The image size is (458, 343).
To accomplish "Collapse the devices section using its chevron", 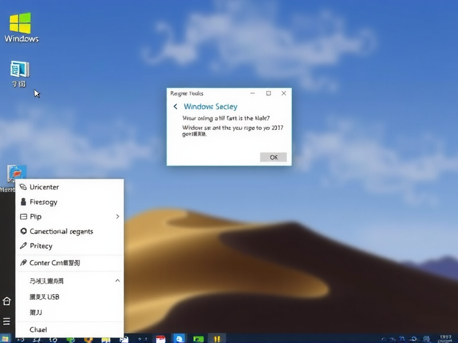I will click(x=117, y=281).
